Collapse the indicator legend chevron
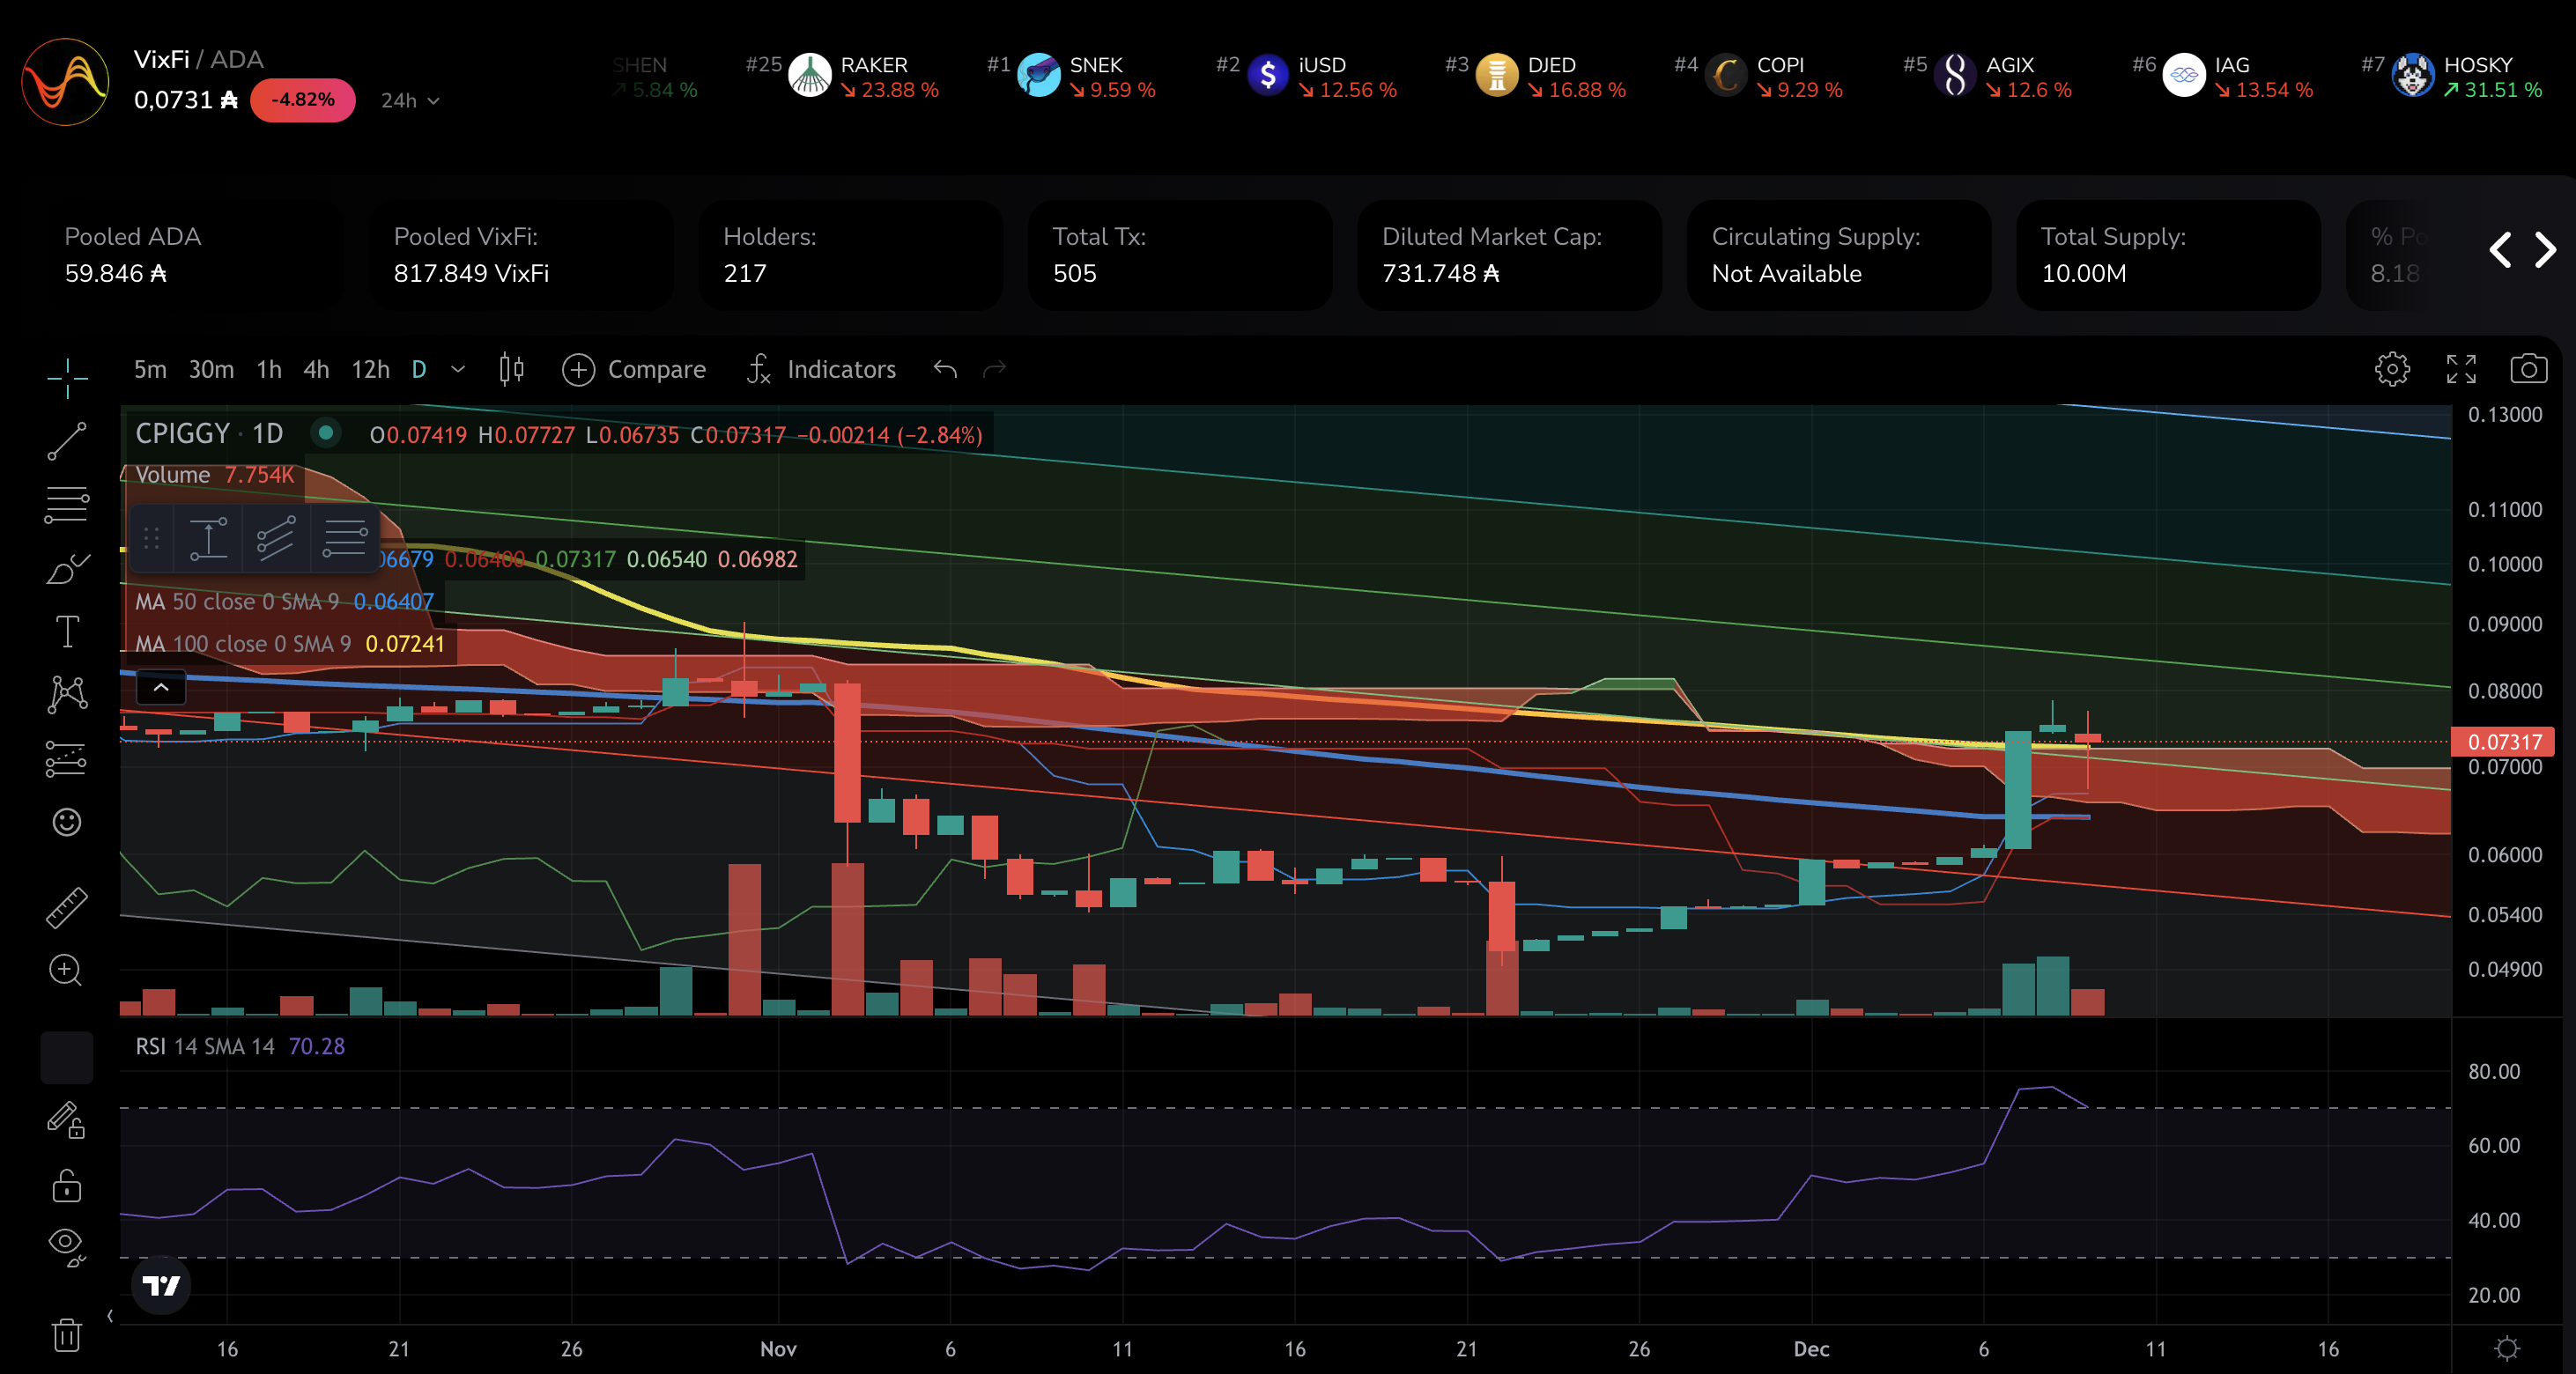This screenshot has width=2576, height=1374. [161, 687]
